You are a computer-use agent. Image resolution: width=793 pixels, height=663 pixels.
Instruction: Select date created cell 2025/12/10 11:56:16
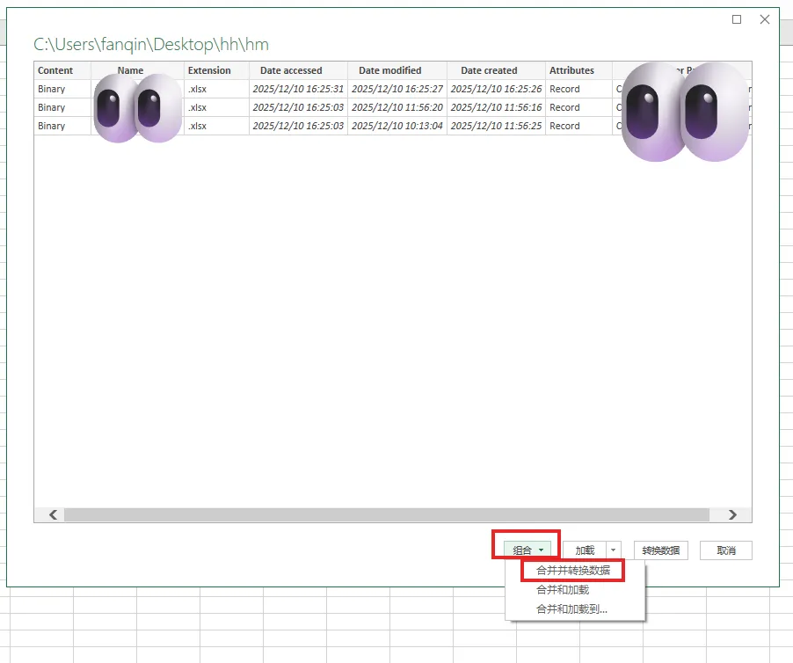coord(496,107)
